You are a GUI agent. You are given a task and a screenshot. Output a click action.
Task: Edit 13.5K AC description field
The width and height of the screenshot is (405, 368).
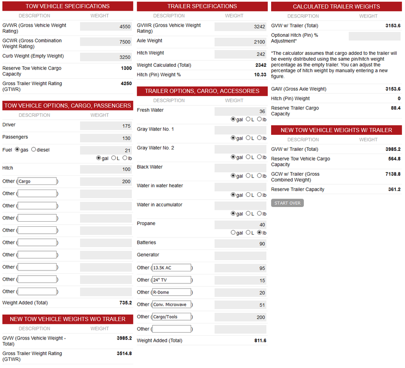172,268
